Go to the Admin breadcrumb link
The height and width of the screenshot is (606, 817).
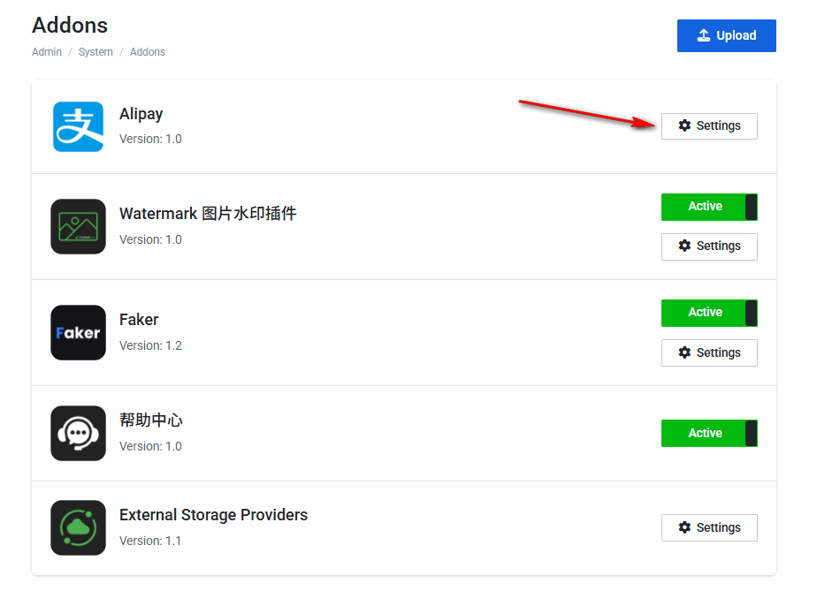coord(46,52)
